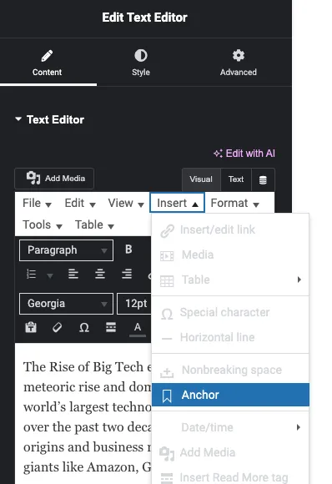
Task: Open the Paragraph format dropdown
Action: pyautogui.click(x=66, y=250)
